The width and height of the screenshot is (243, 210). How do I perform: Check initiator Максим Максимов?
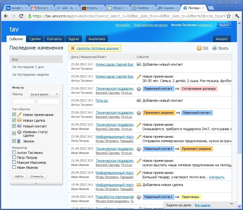tap(14, 162)
